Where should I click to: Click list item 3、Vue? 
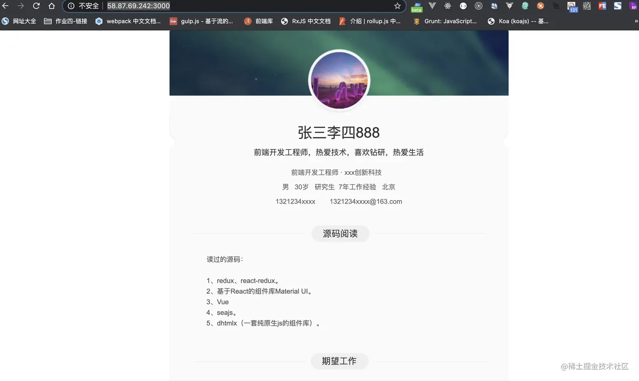[218, 302]
